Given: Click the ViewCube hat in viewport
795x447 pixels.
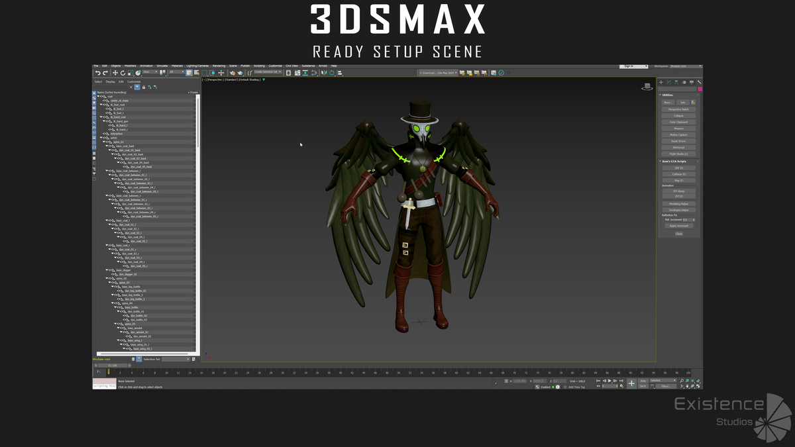Looking at the screenshot, I should pos(647,87).
